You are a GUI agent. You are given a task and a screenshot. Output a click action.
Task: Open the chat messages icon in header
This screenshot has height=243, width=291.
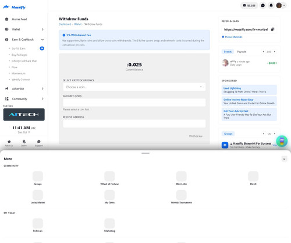(x=263, y=5)
